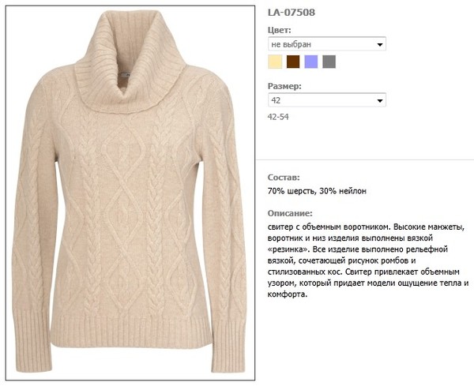Click the arrow of the size combo box
The height and width of the screenshot is (386, 474).
(380, 100)
